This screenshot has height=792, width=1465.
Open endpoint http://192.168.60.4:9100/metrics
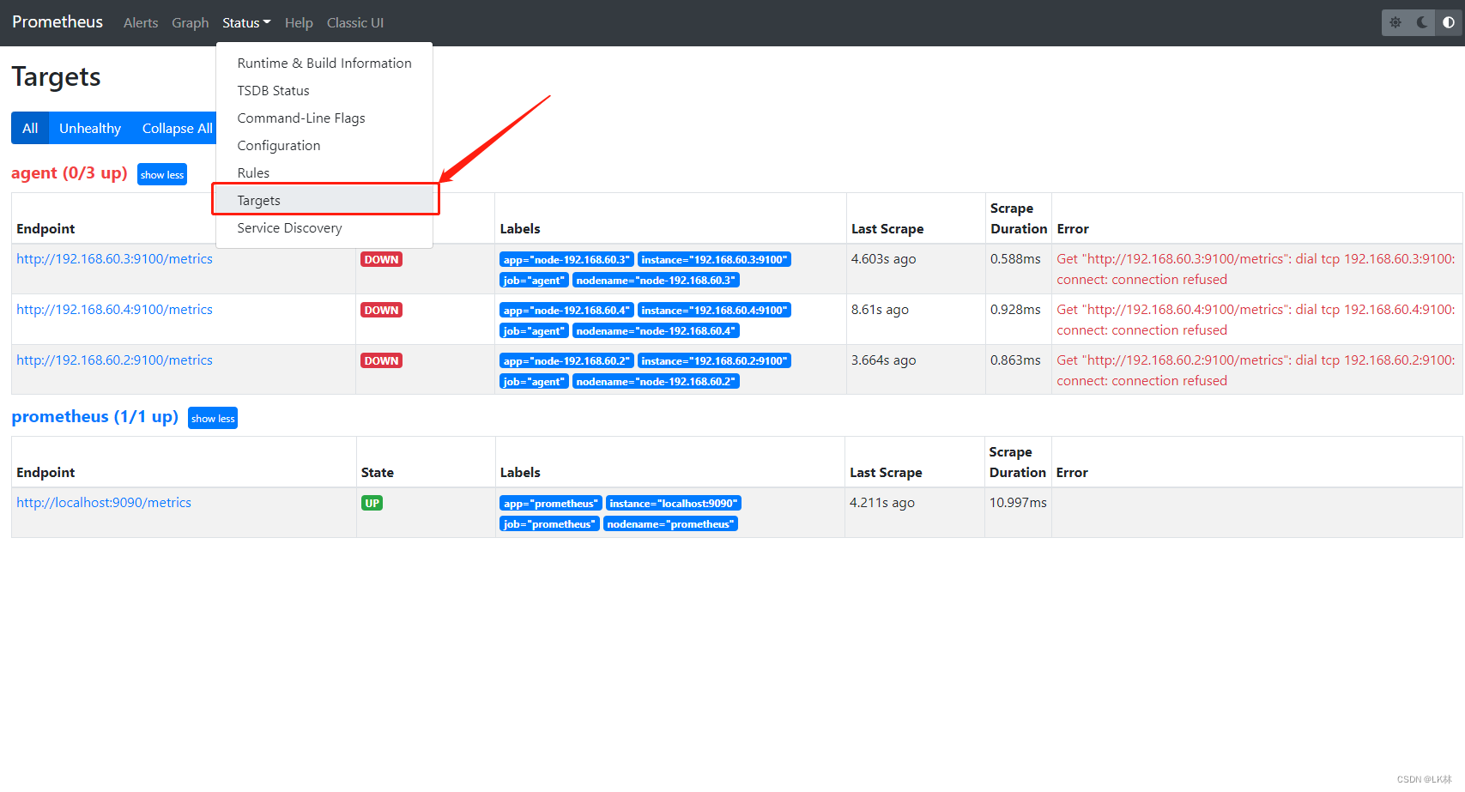click(114, 310)
